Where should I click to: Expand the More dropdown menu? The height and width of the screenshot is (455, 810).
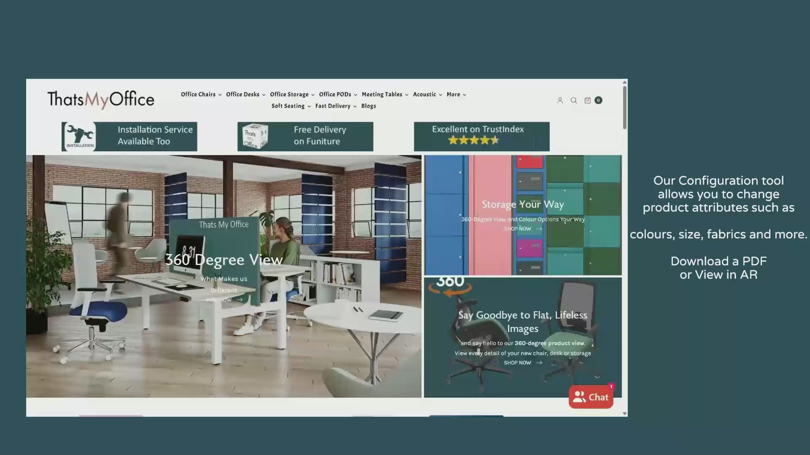point(456,94)
